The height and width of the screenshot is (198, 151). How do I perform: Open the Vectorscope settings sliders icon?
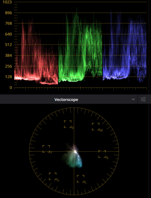click(143, 99)
